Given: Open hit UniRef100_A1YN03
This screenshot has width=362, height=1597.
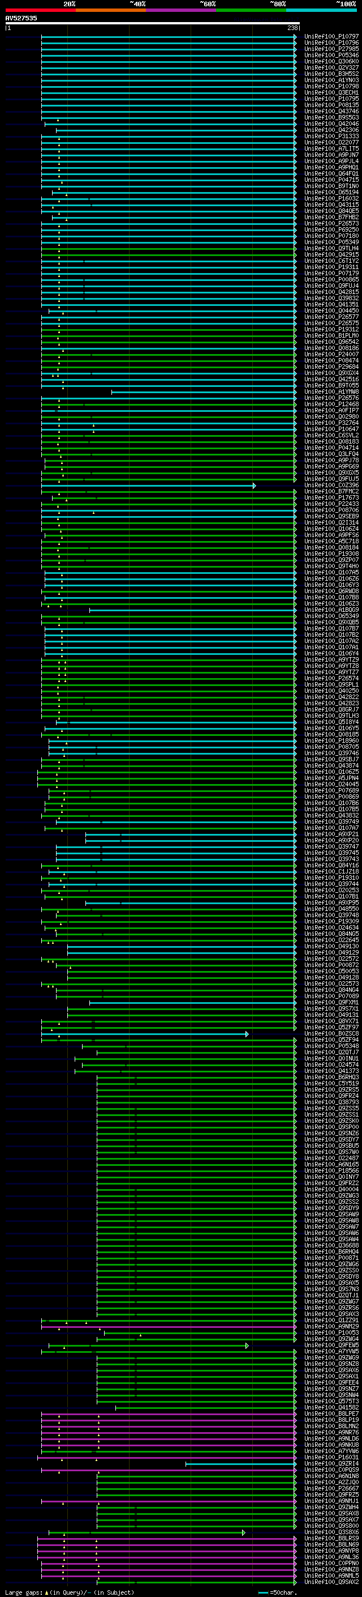Looking at the screenshot, I should coord(331,80).
